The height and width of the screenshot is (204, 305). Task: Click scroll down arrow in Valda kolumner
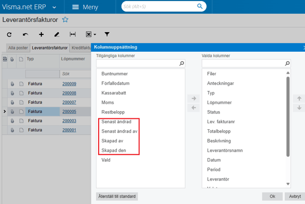288,184
